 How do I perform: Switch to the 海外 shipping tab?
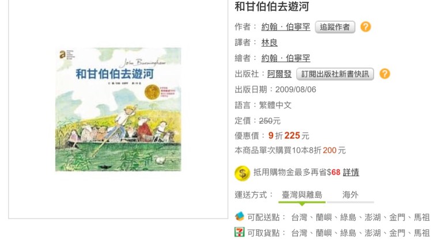click(x=350, y=195)
